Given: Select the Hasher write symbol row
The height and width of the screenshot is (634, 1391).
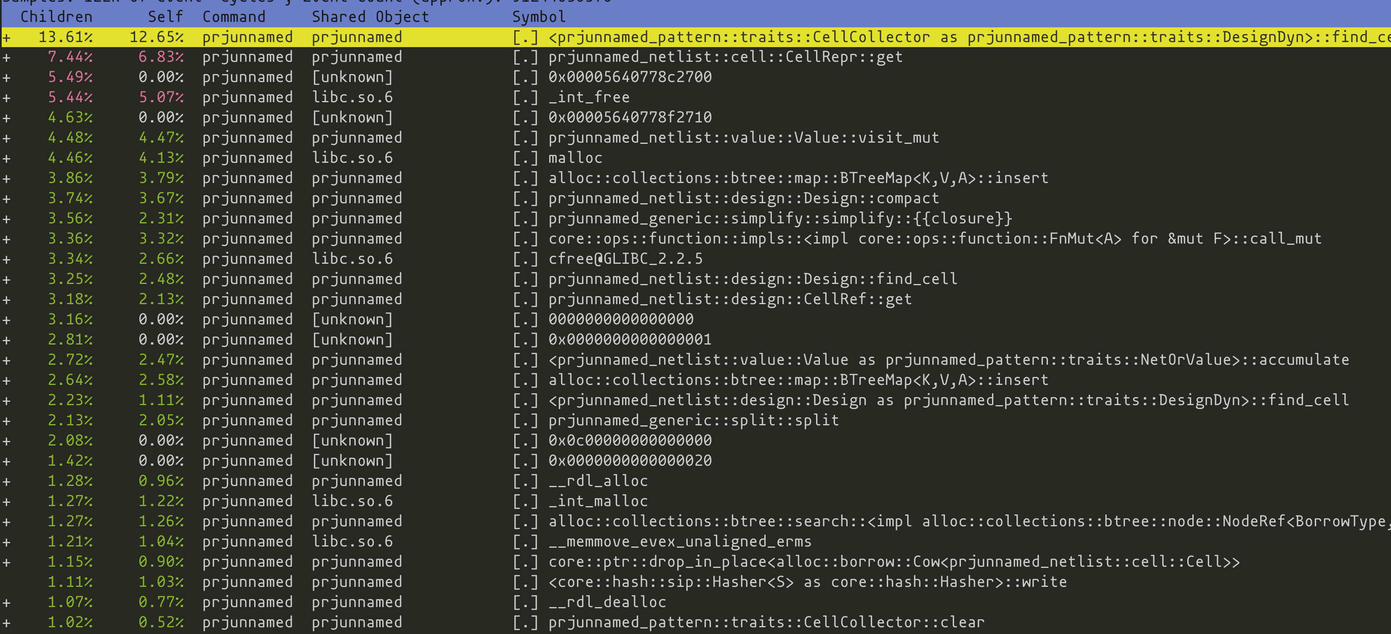Looking at the screenshot, I should click(807, 582).
